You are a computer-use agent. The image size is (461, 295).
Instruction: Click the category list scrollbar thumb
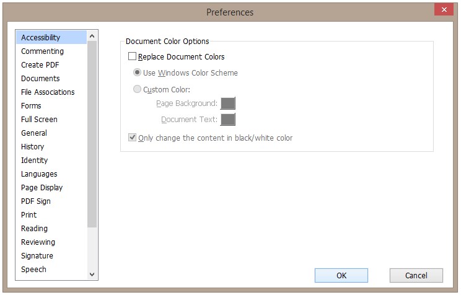(x=92, y=134)
